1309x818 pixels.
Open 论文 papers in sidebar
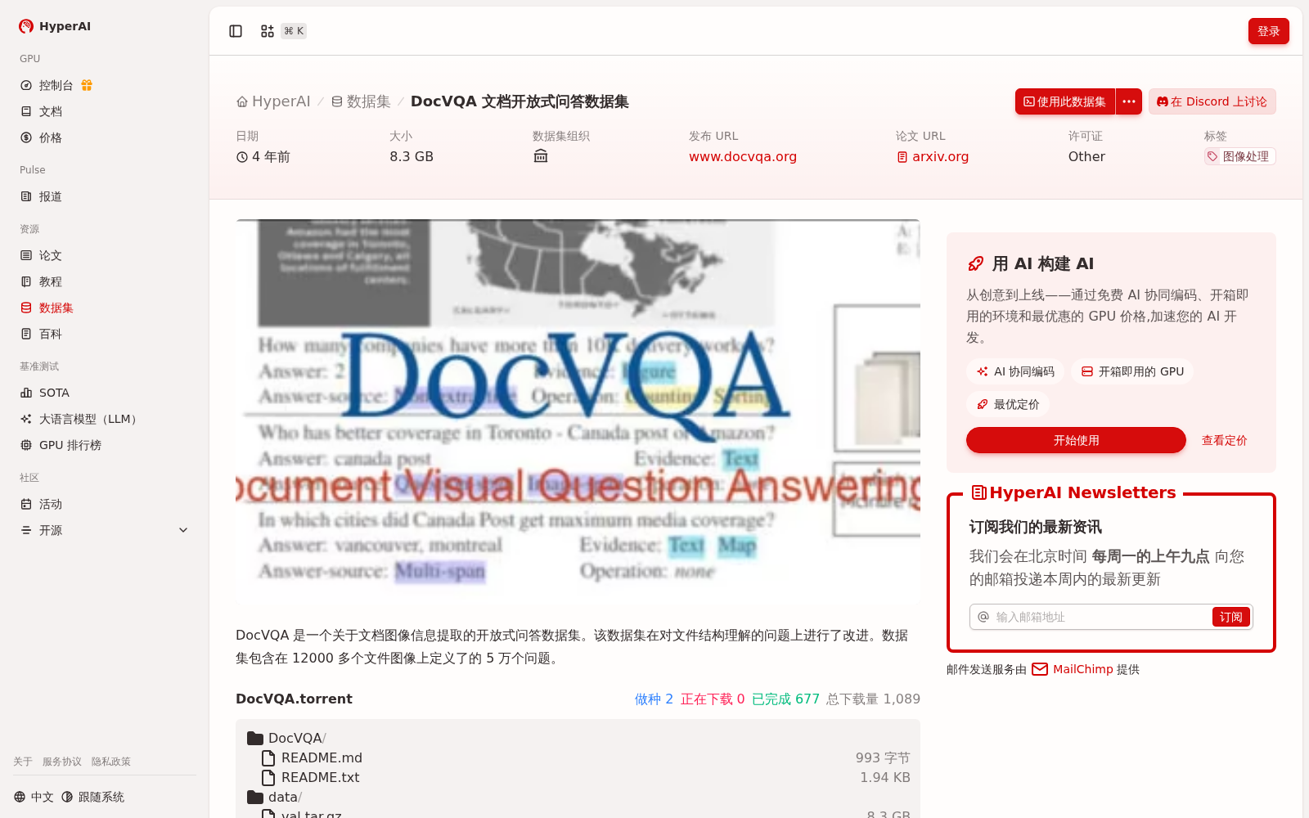(x=42, y=255)
